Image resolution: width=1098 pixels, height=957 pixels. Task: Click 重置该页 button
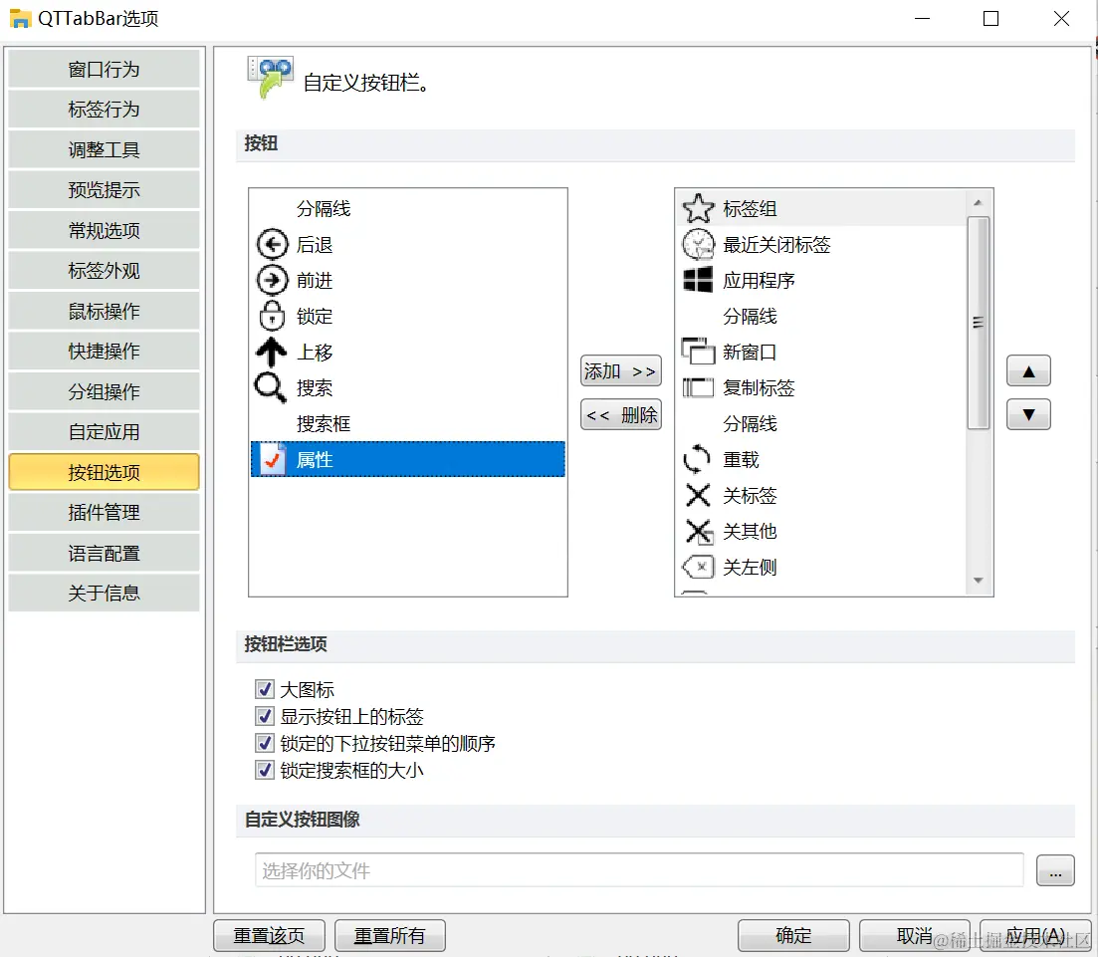pyautogui.click(x=269, y=935)
